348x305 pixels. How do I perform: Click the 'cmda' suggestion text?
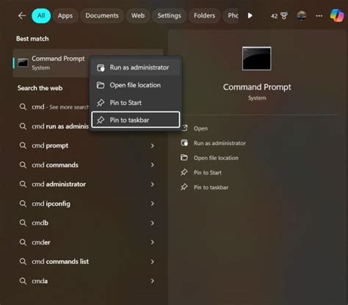click(x=40, y=281)
